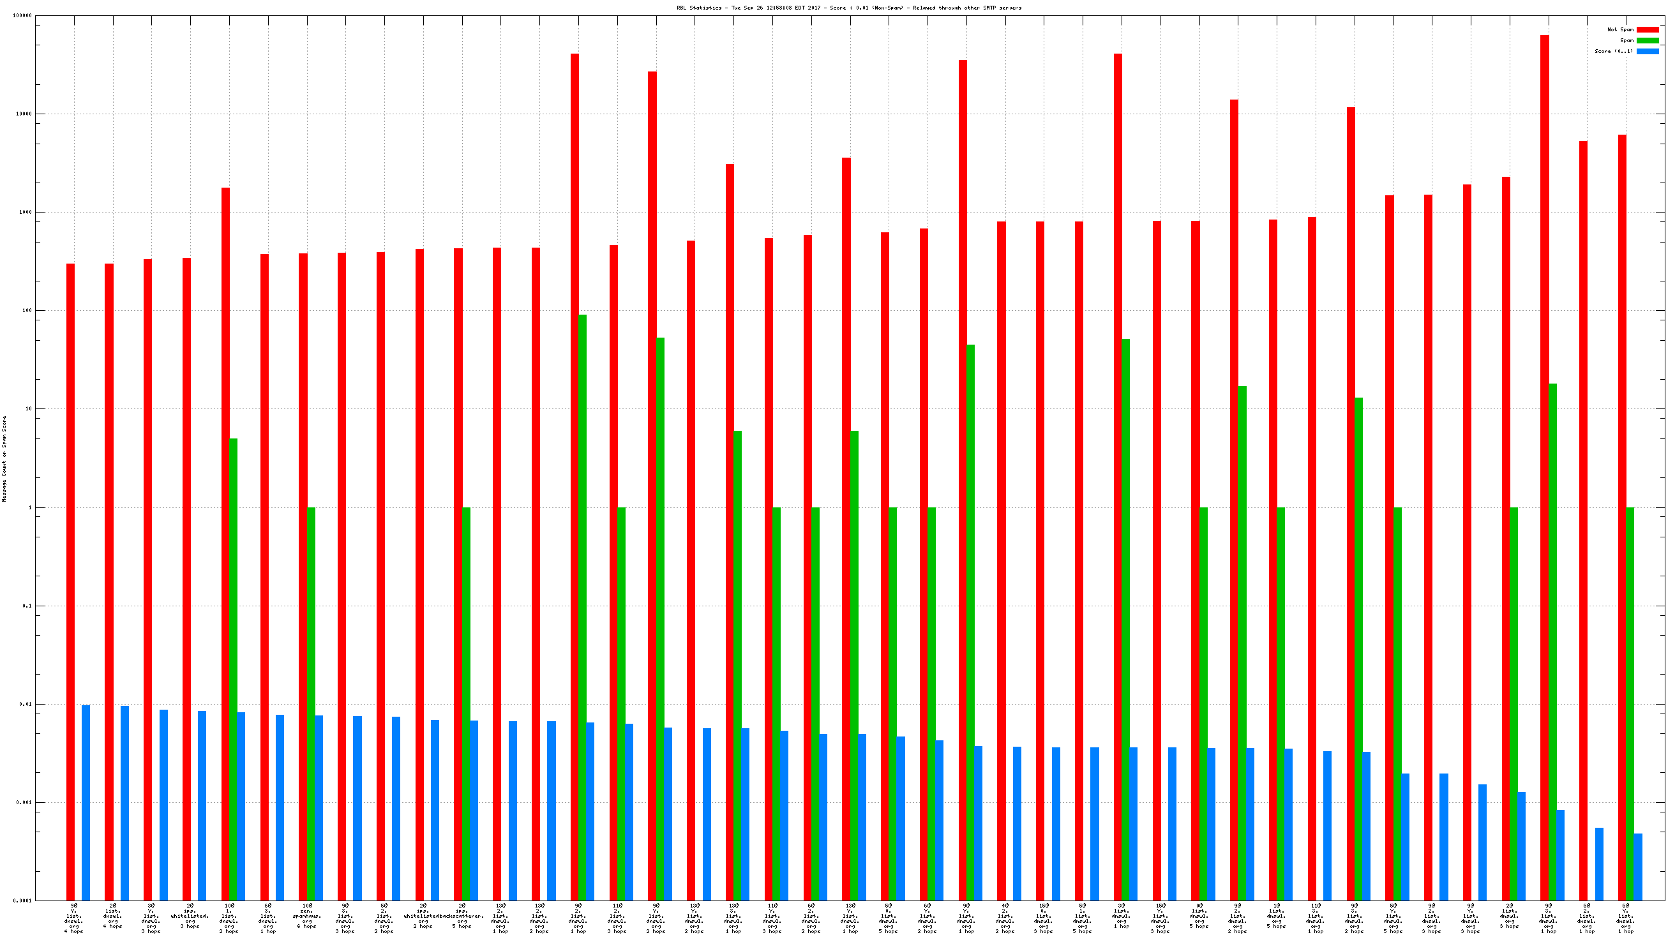Click the 100000 y-axis tick label

coord(22,15)
